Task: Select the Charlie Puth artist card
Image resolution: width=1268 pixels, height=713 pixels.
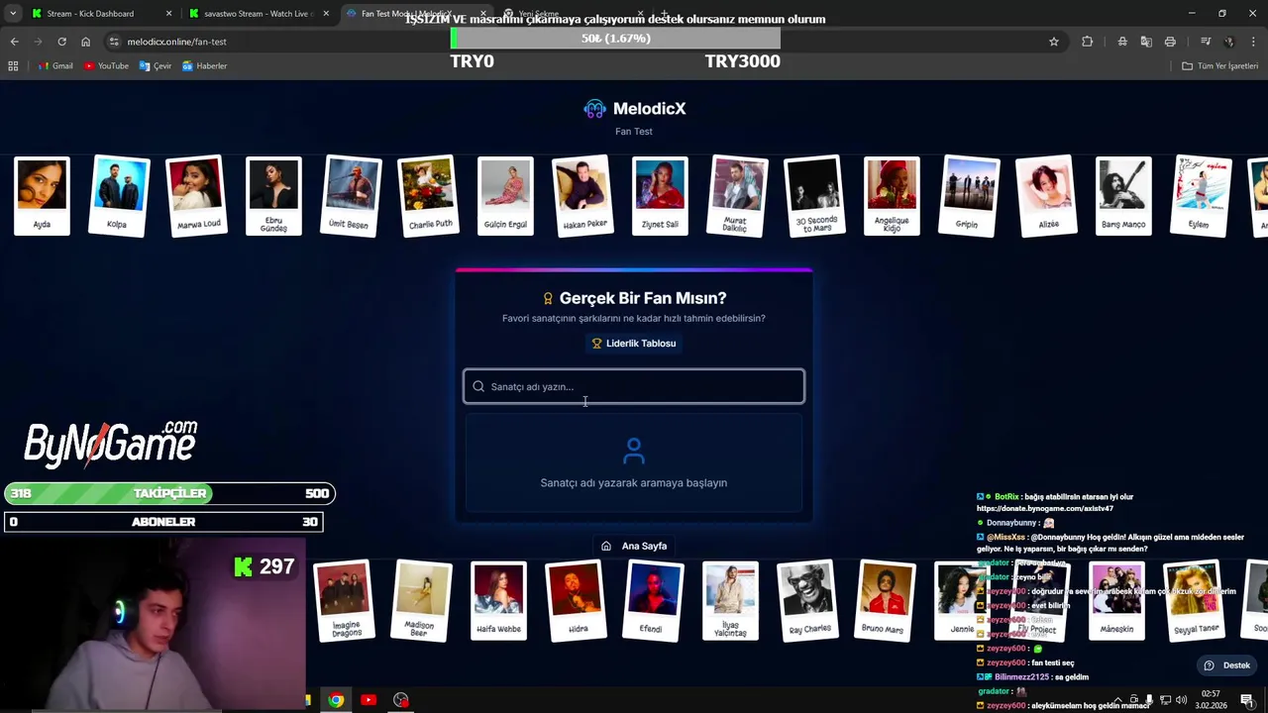Action: [x=428, y=196]
